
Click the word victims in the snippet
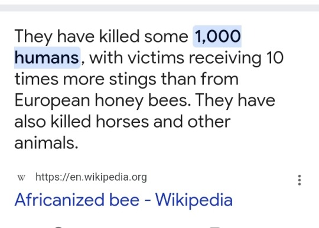point(155,58)
